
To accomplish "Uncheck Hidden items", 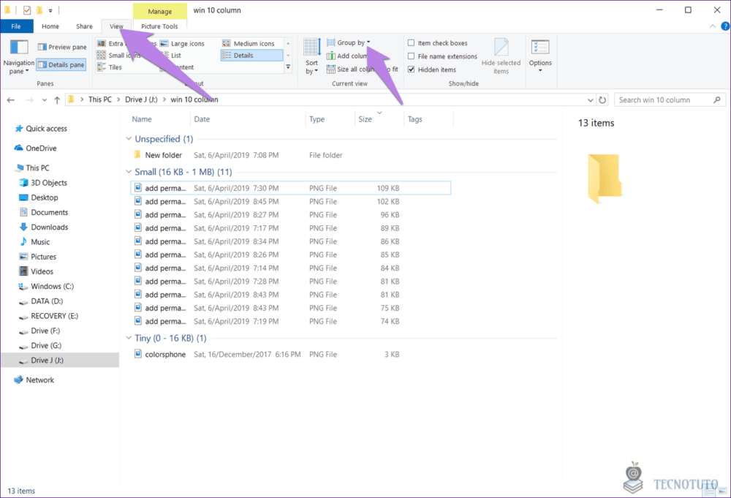I will pos(411,69).
